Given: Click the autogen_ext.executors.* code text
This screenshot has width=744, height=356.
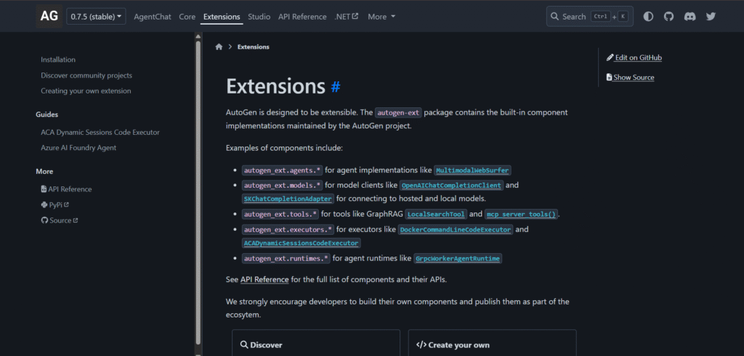Looking at the screenshot, I should tap(288, 230).
